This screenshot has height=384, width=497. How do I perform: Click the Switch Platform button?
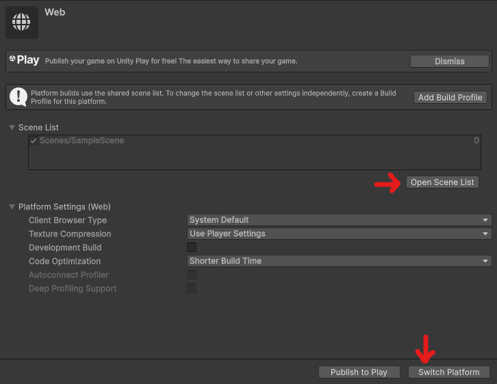coord(449,372)
